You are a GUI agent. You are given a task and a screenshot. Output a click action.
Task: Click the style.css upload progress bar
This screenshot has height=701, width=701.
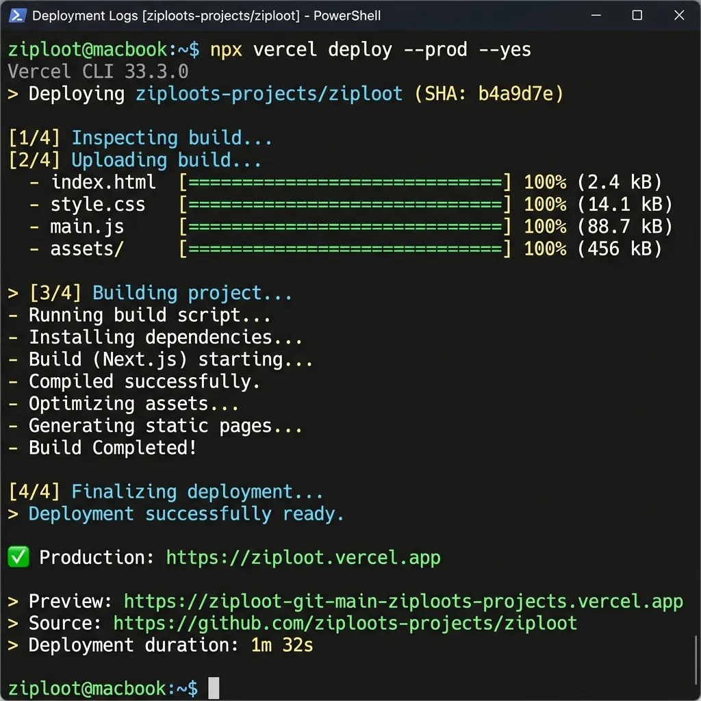(x=345, y=204)
